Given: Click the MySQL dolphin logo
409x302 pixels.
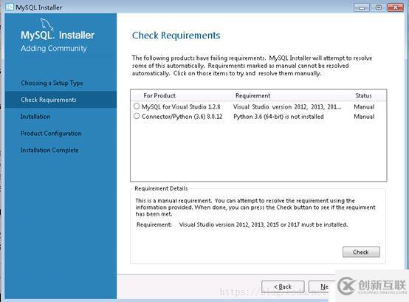Looking at the screenshot, I should tap(47, 24).
